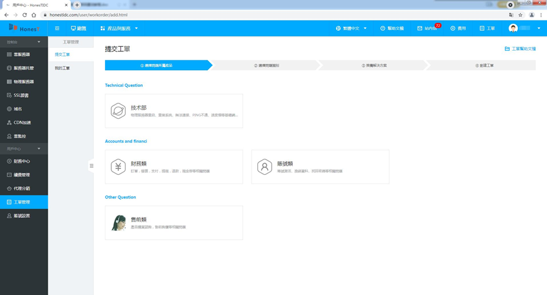The image size is (547, 295).
Task: Open browser profile icon
Action: [x=532, y=15]
